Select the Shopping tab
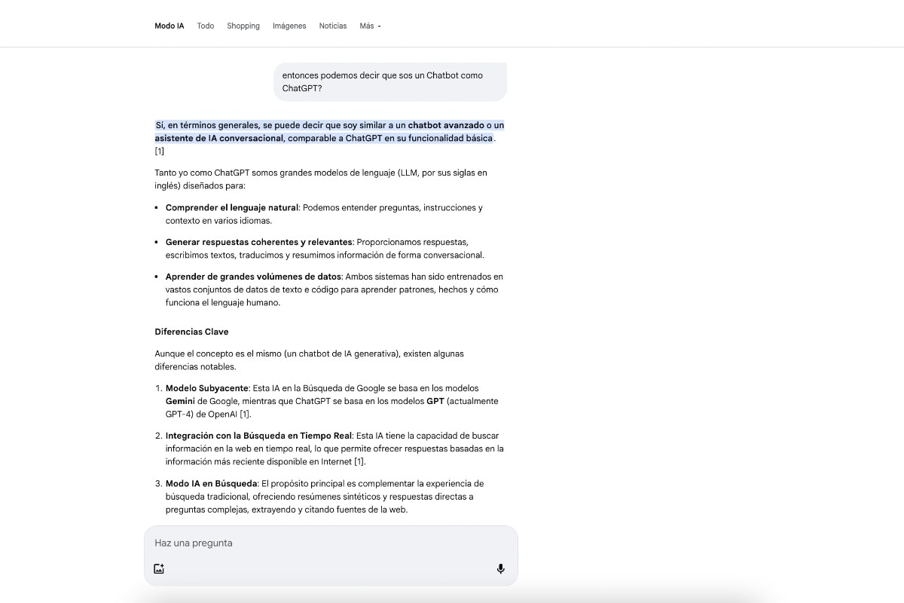The image size is (904, 603). point(243,26)
